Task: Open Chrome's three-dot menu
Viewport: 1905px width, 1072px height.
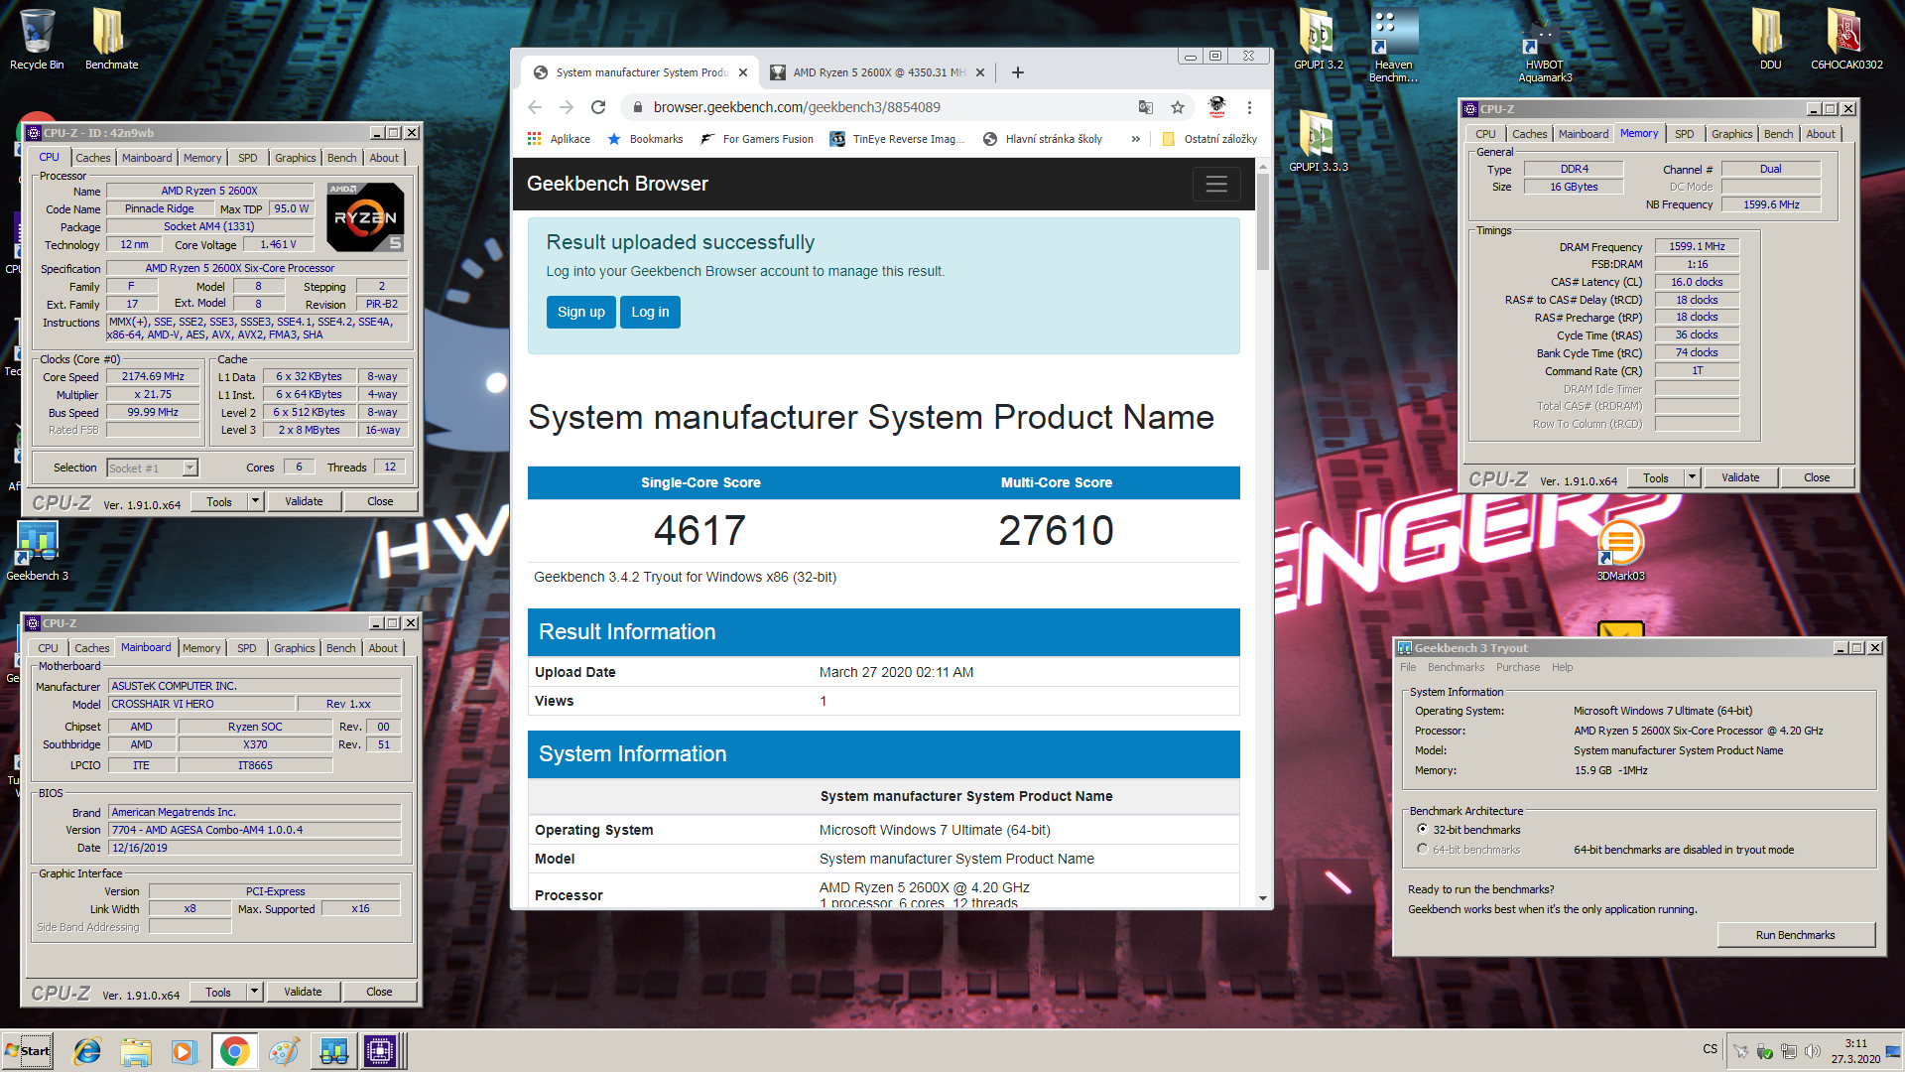Action: pyautogui.click(x=1249, y=107)
